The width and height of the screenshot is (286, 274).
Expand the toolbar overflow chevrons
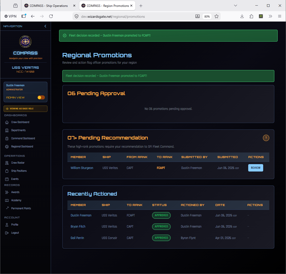pos(270,16)
